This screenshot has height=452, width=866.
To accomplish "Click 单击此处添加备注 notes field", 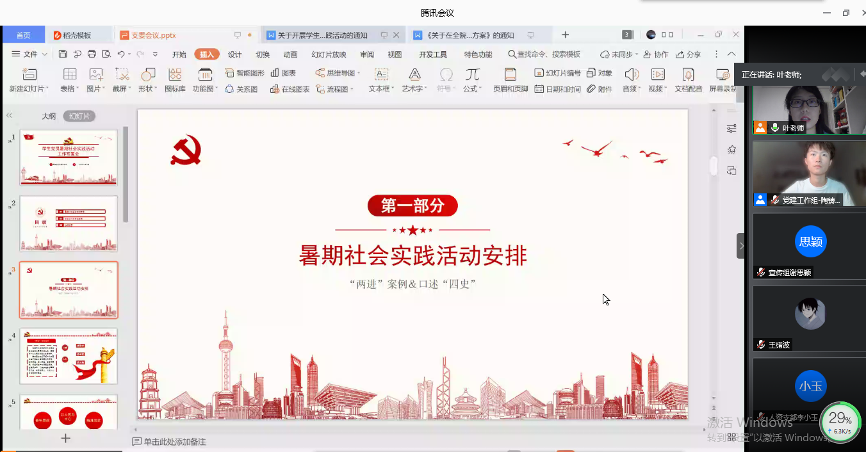I will coord(174,442).
